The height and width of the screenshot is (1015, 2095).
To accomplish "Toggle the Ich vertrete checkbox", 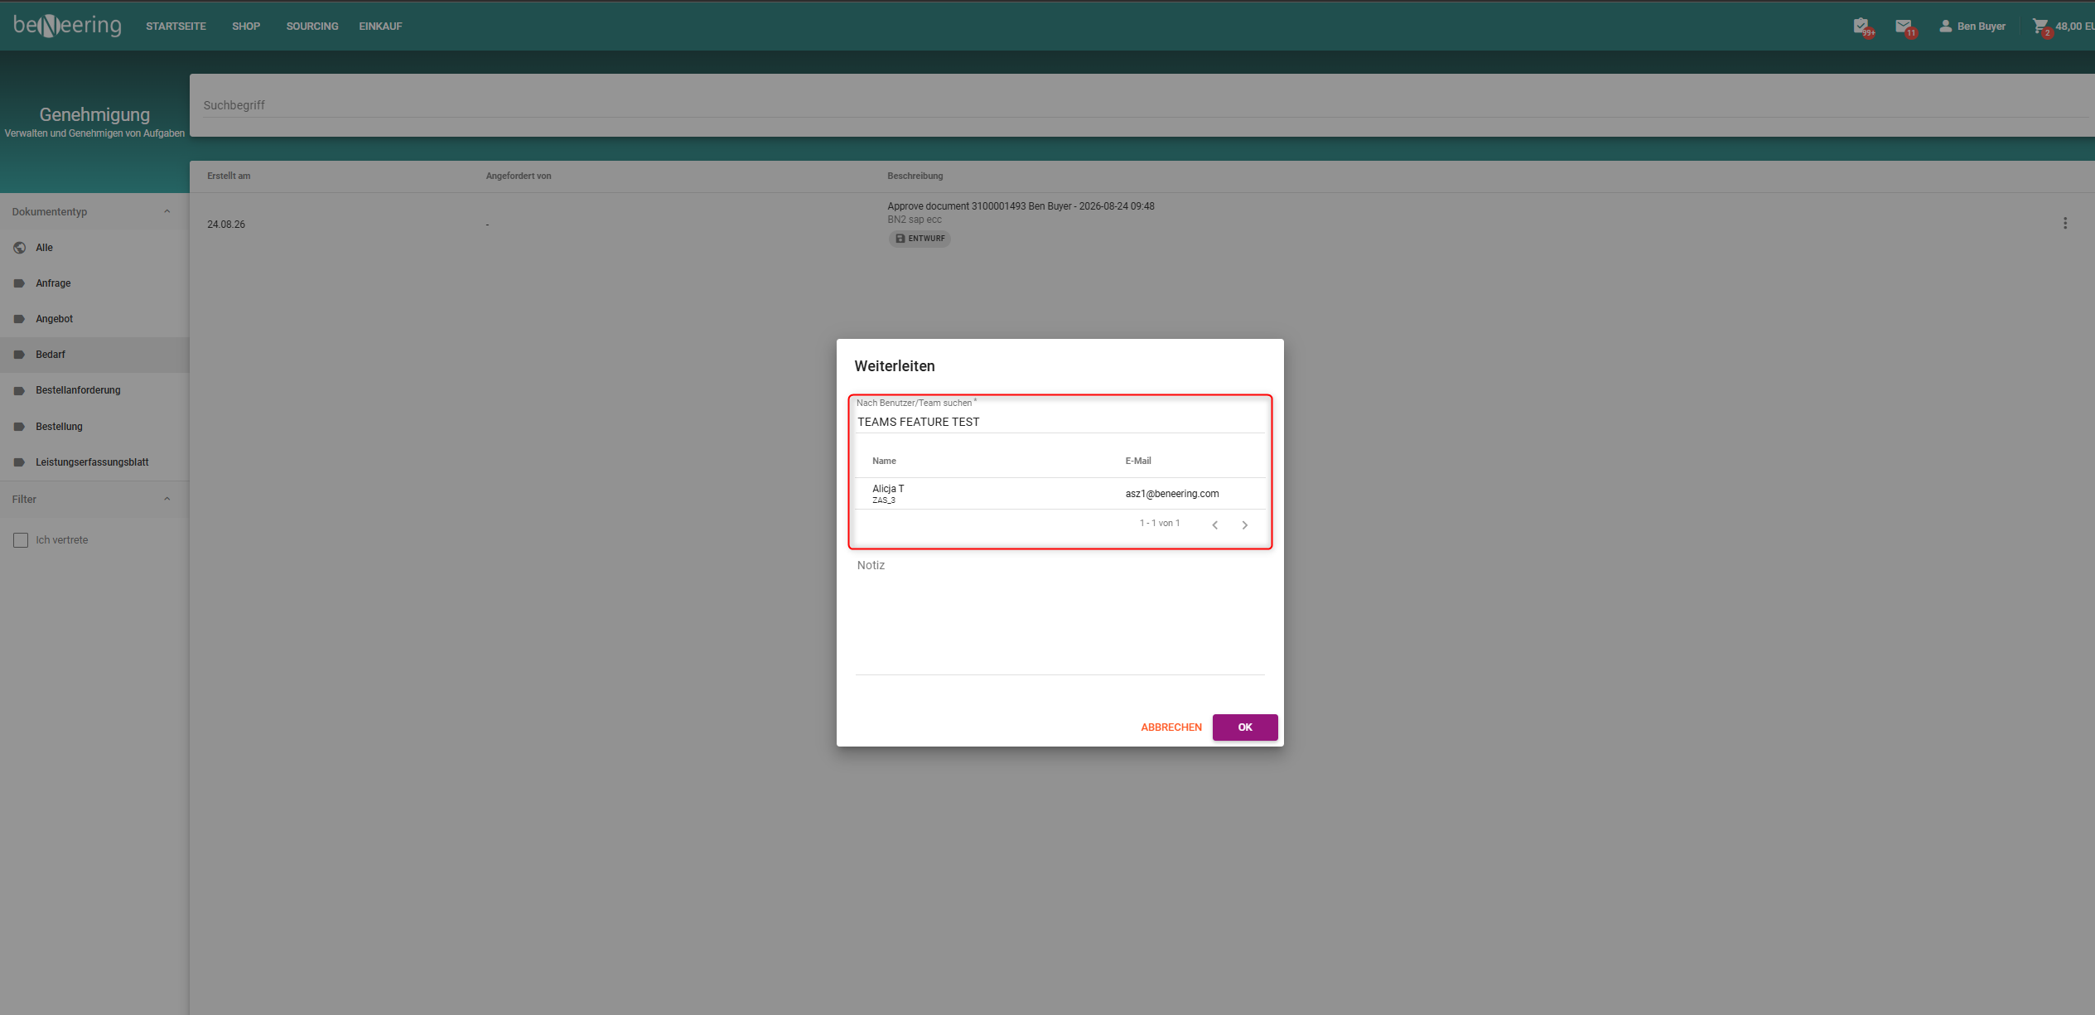I will click(x=21, y=540).
